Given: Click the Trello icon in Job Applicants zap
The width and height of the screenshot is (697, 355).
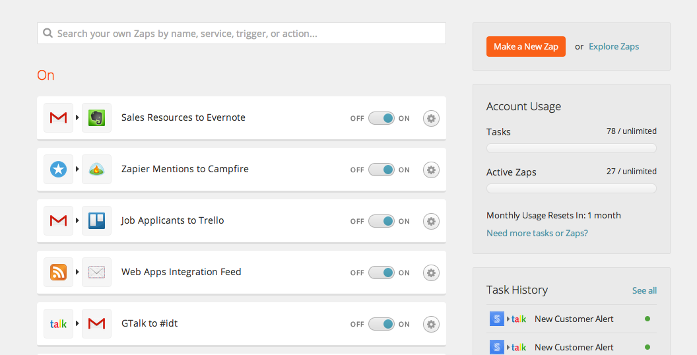Looking at the screenshot, I should point(96,221).
